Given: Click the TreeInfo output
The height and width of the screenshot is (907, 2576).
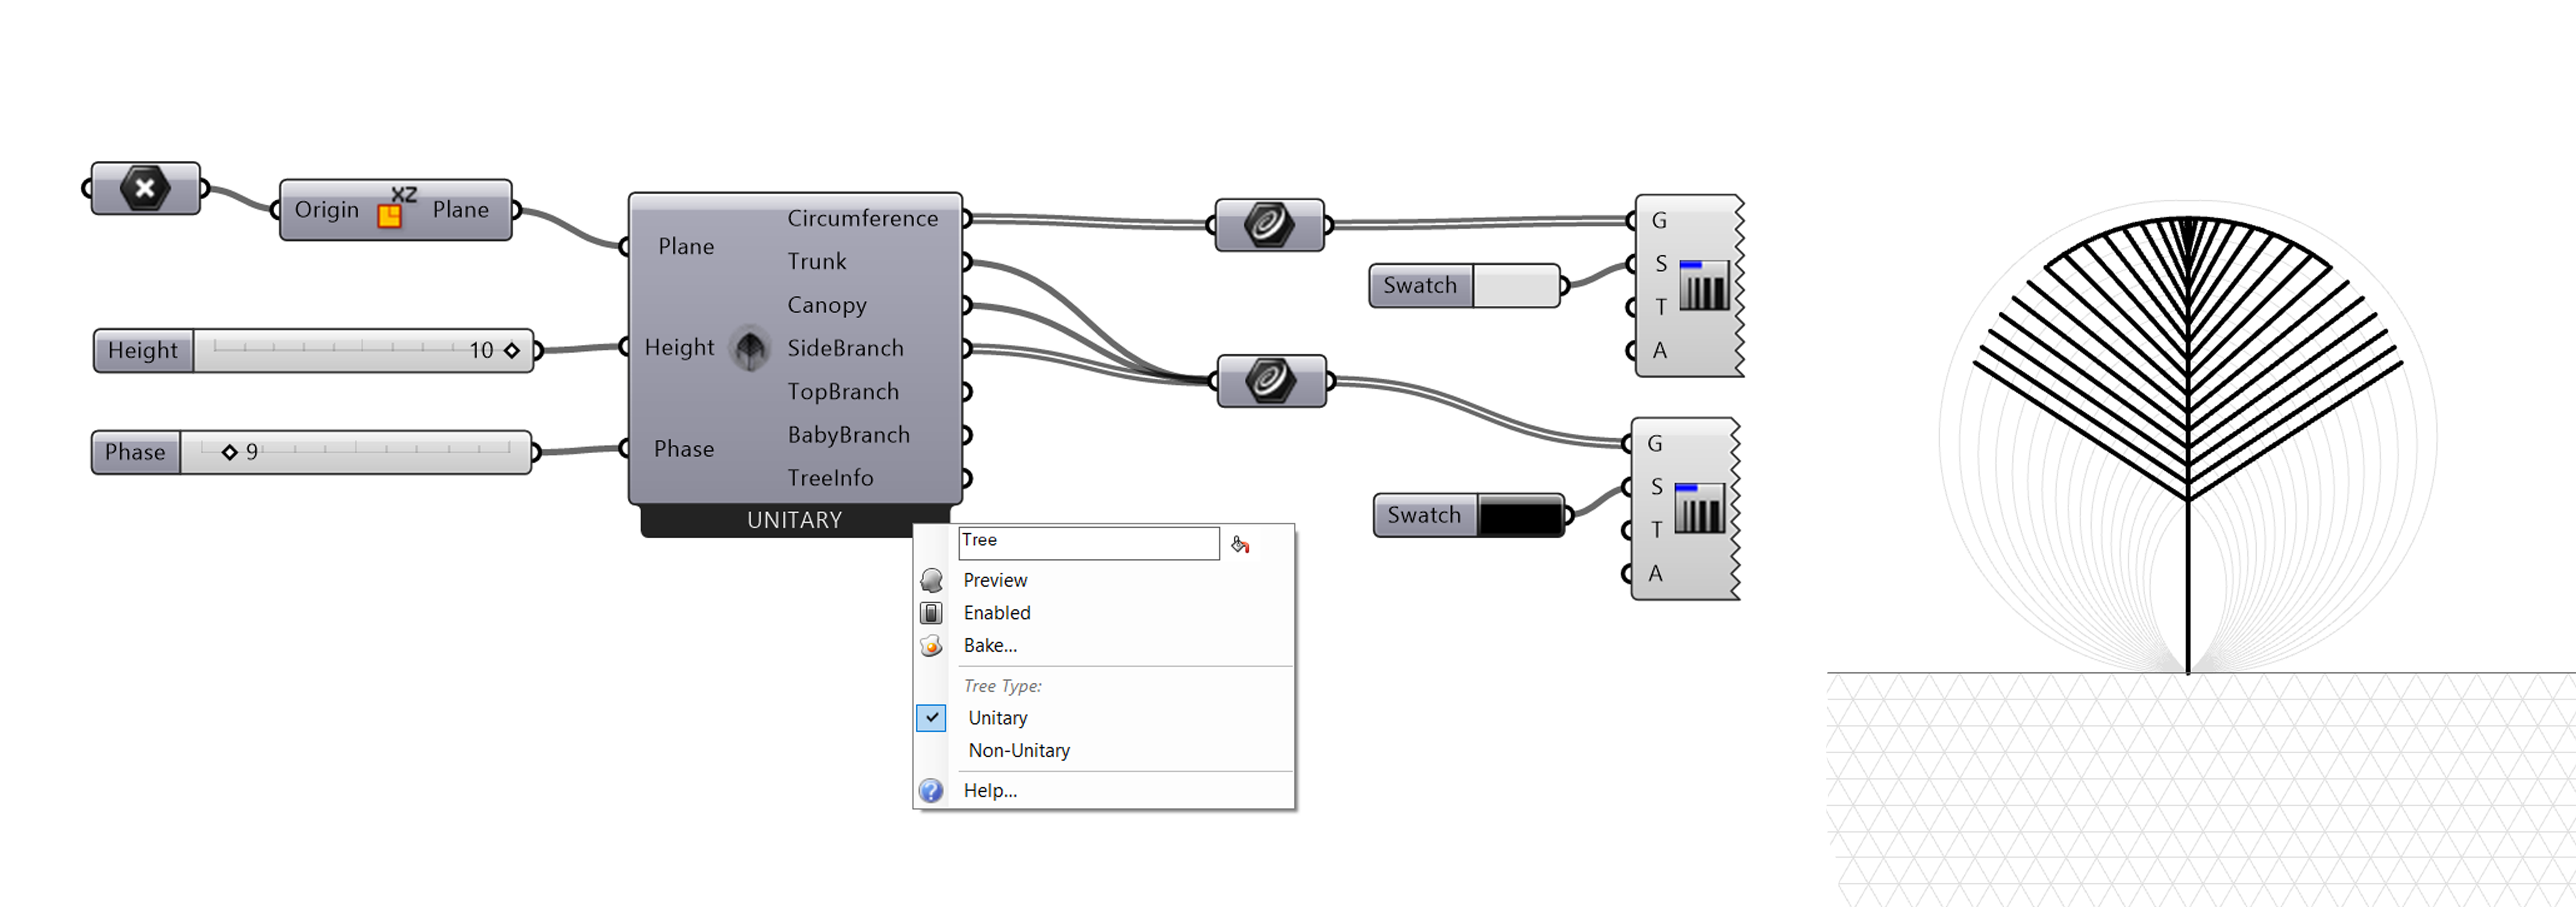Looking at the screenshot, I should click(830, 478).
